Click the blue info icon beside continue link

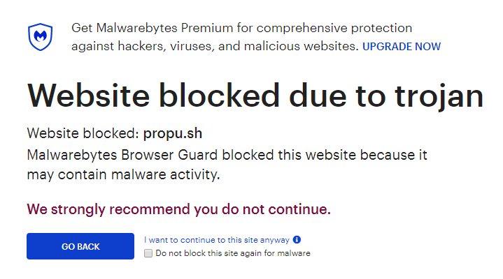click(297, 240)
